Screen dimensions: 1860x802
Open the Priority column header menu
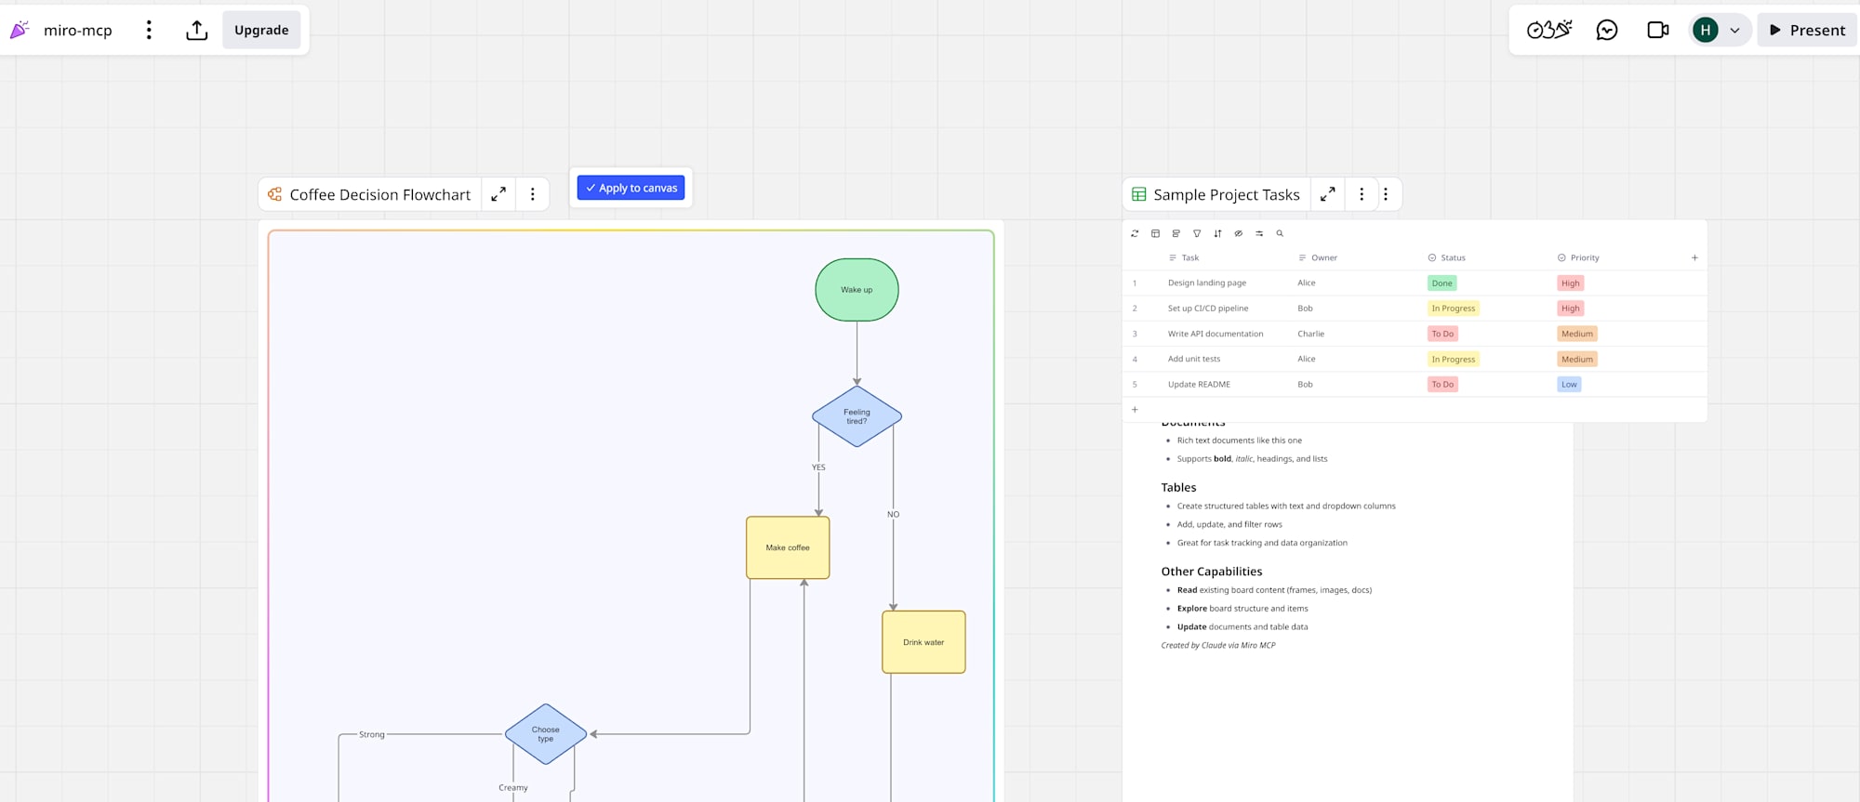tap(1584, 257)
